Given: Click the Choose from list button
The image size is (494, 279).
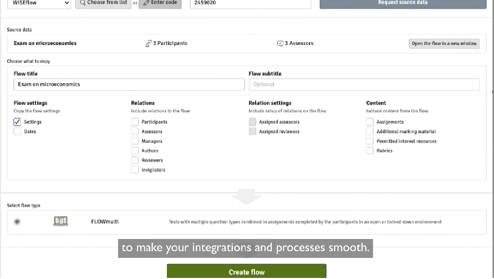Looking at the screenshot, I should tap(103, 3).
